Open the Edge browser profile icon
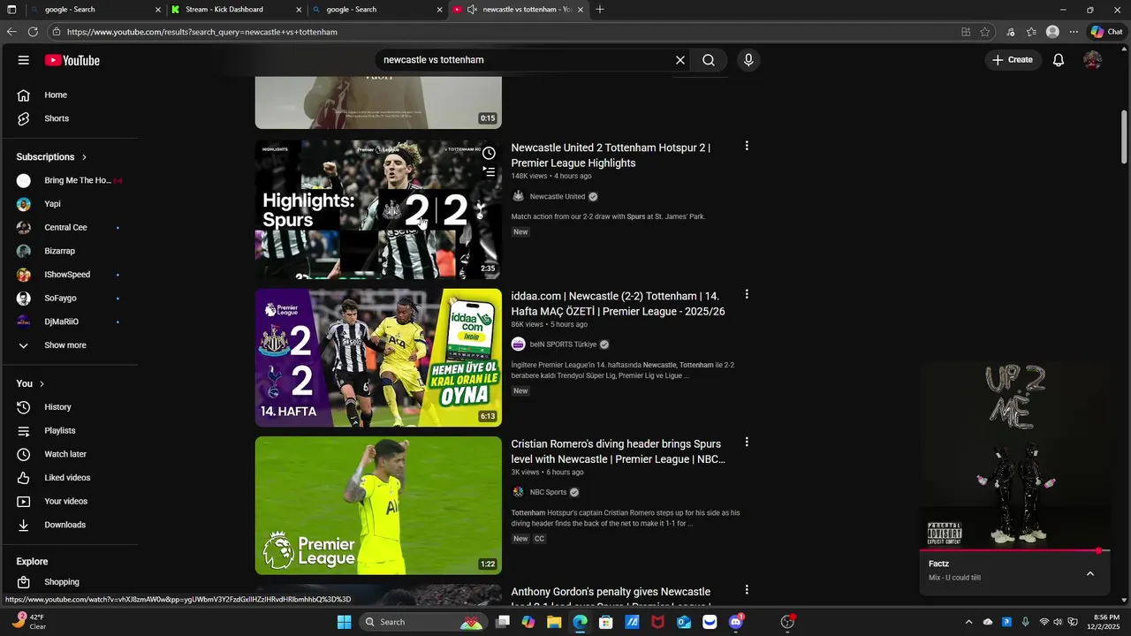The image size is (1131, 636). click(1052, 32)
